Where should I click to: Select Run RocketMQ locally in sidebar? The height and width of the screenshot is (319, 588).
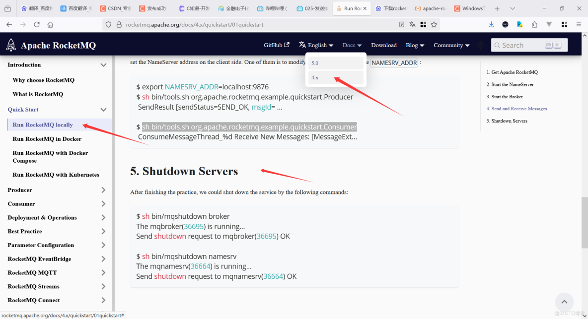coord(43,125)
